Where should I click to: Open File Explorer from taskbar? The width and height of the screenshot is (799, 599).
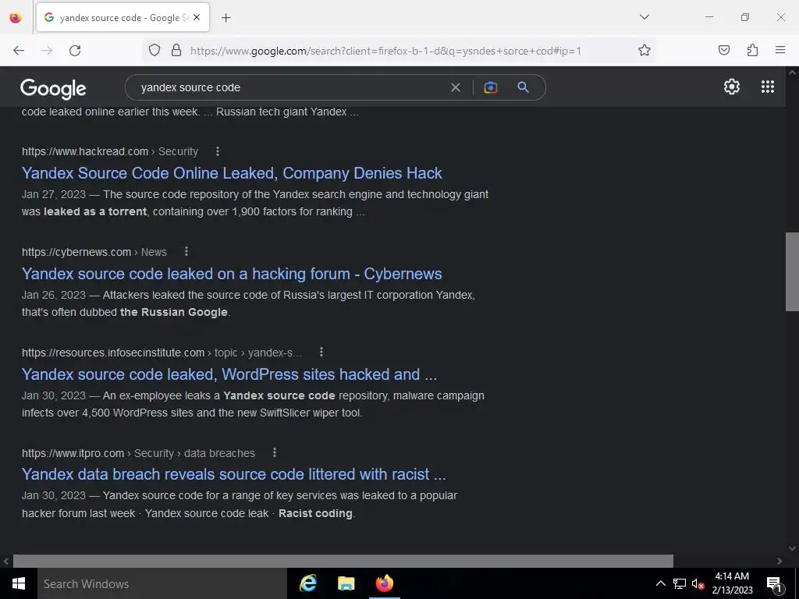[x=346, y=583]
